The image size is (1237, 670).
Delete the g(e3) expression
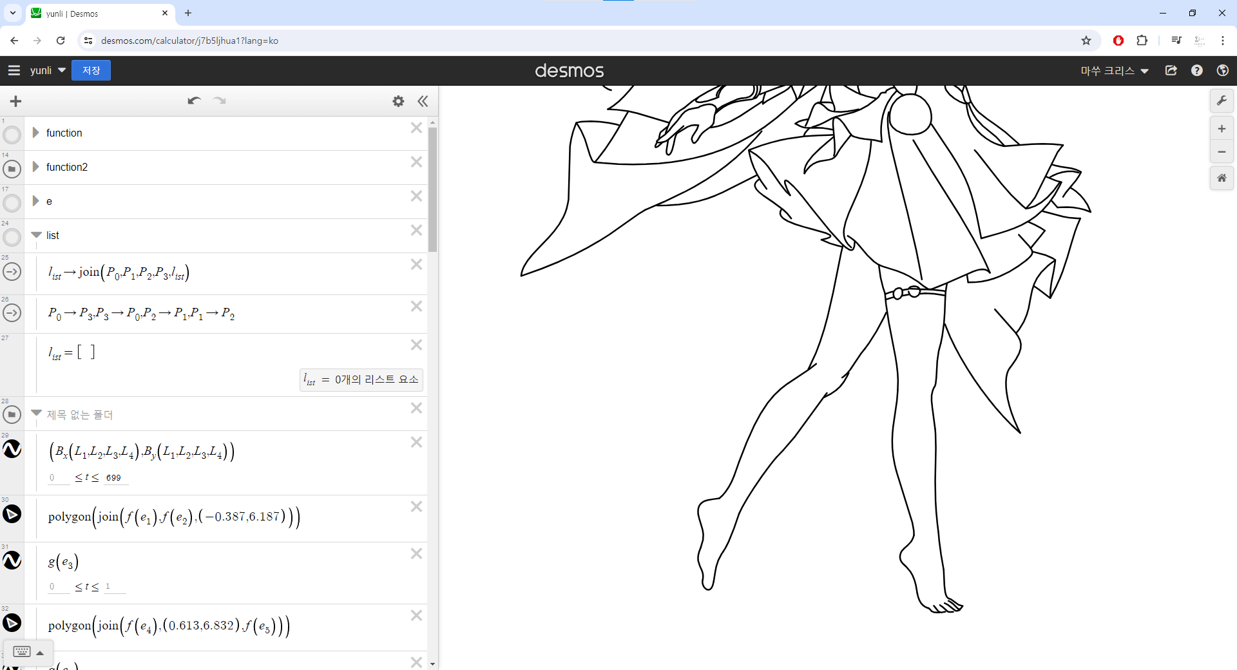[416, 553]
